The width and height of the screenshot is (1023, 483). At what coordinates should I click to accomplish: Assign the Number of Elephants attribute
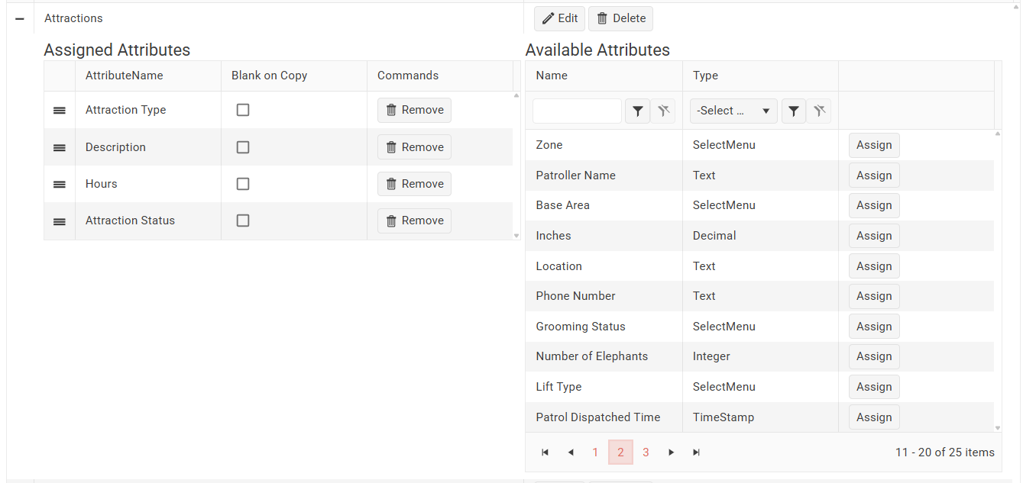point(874,356)
